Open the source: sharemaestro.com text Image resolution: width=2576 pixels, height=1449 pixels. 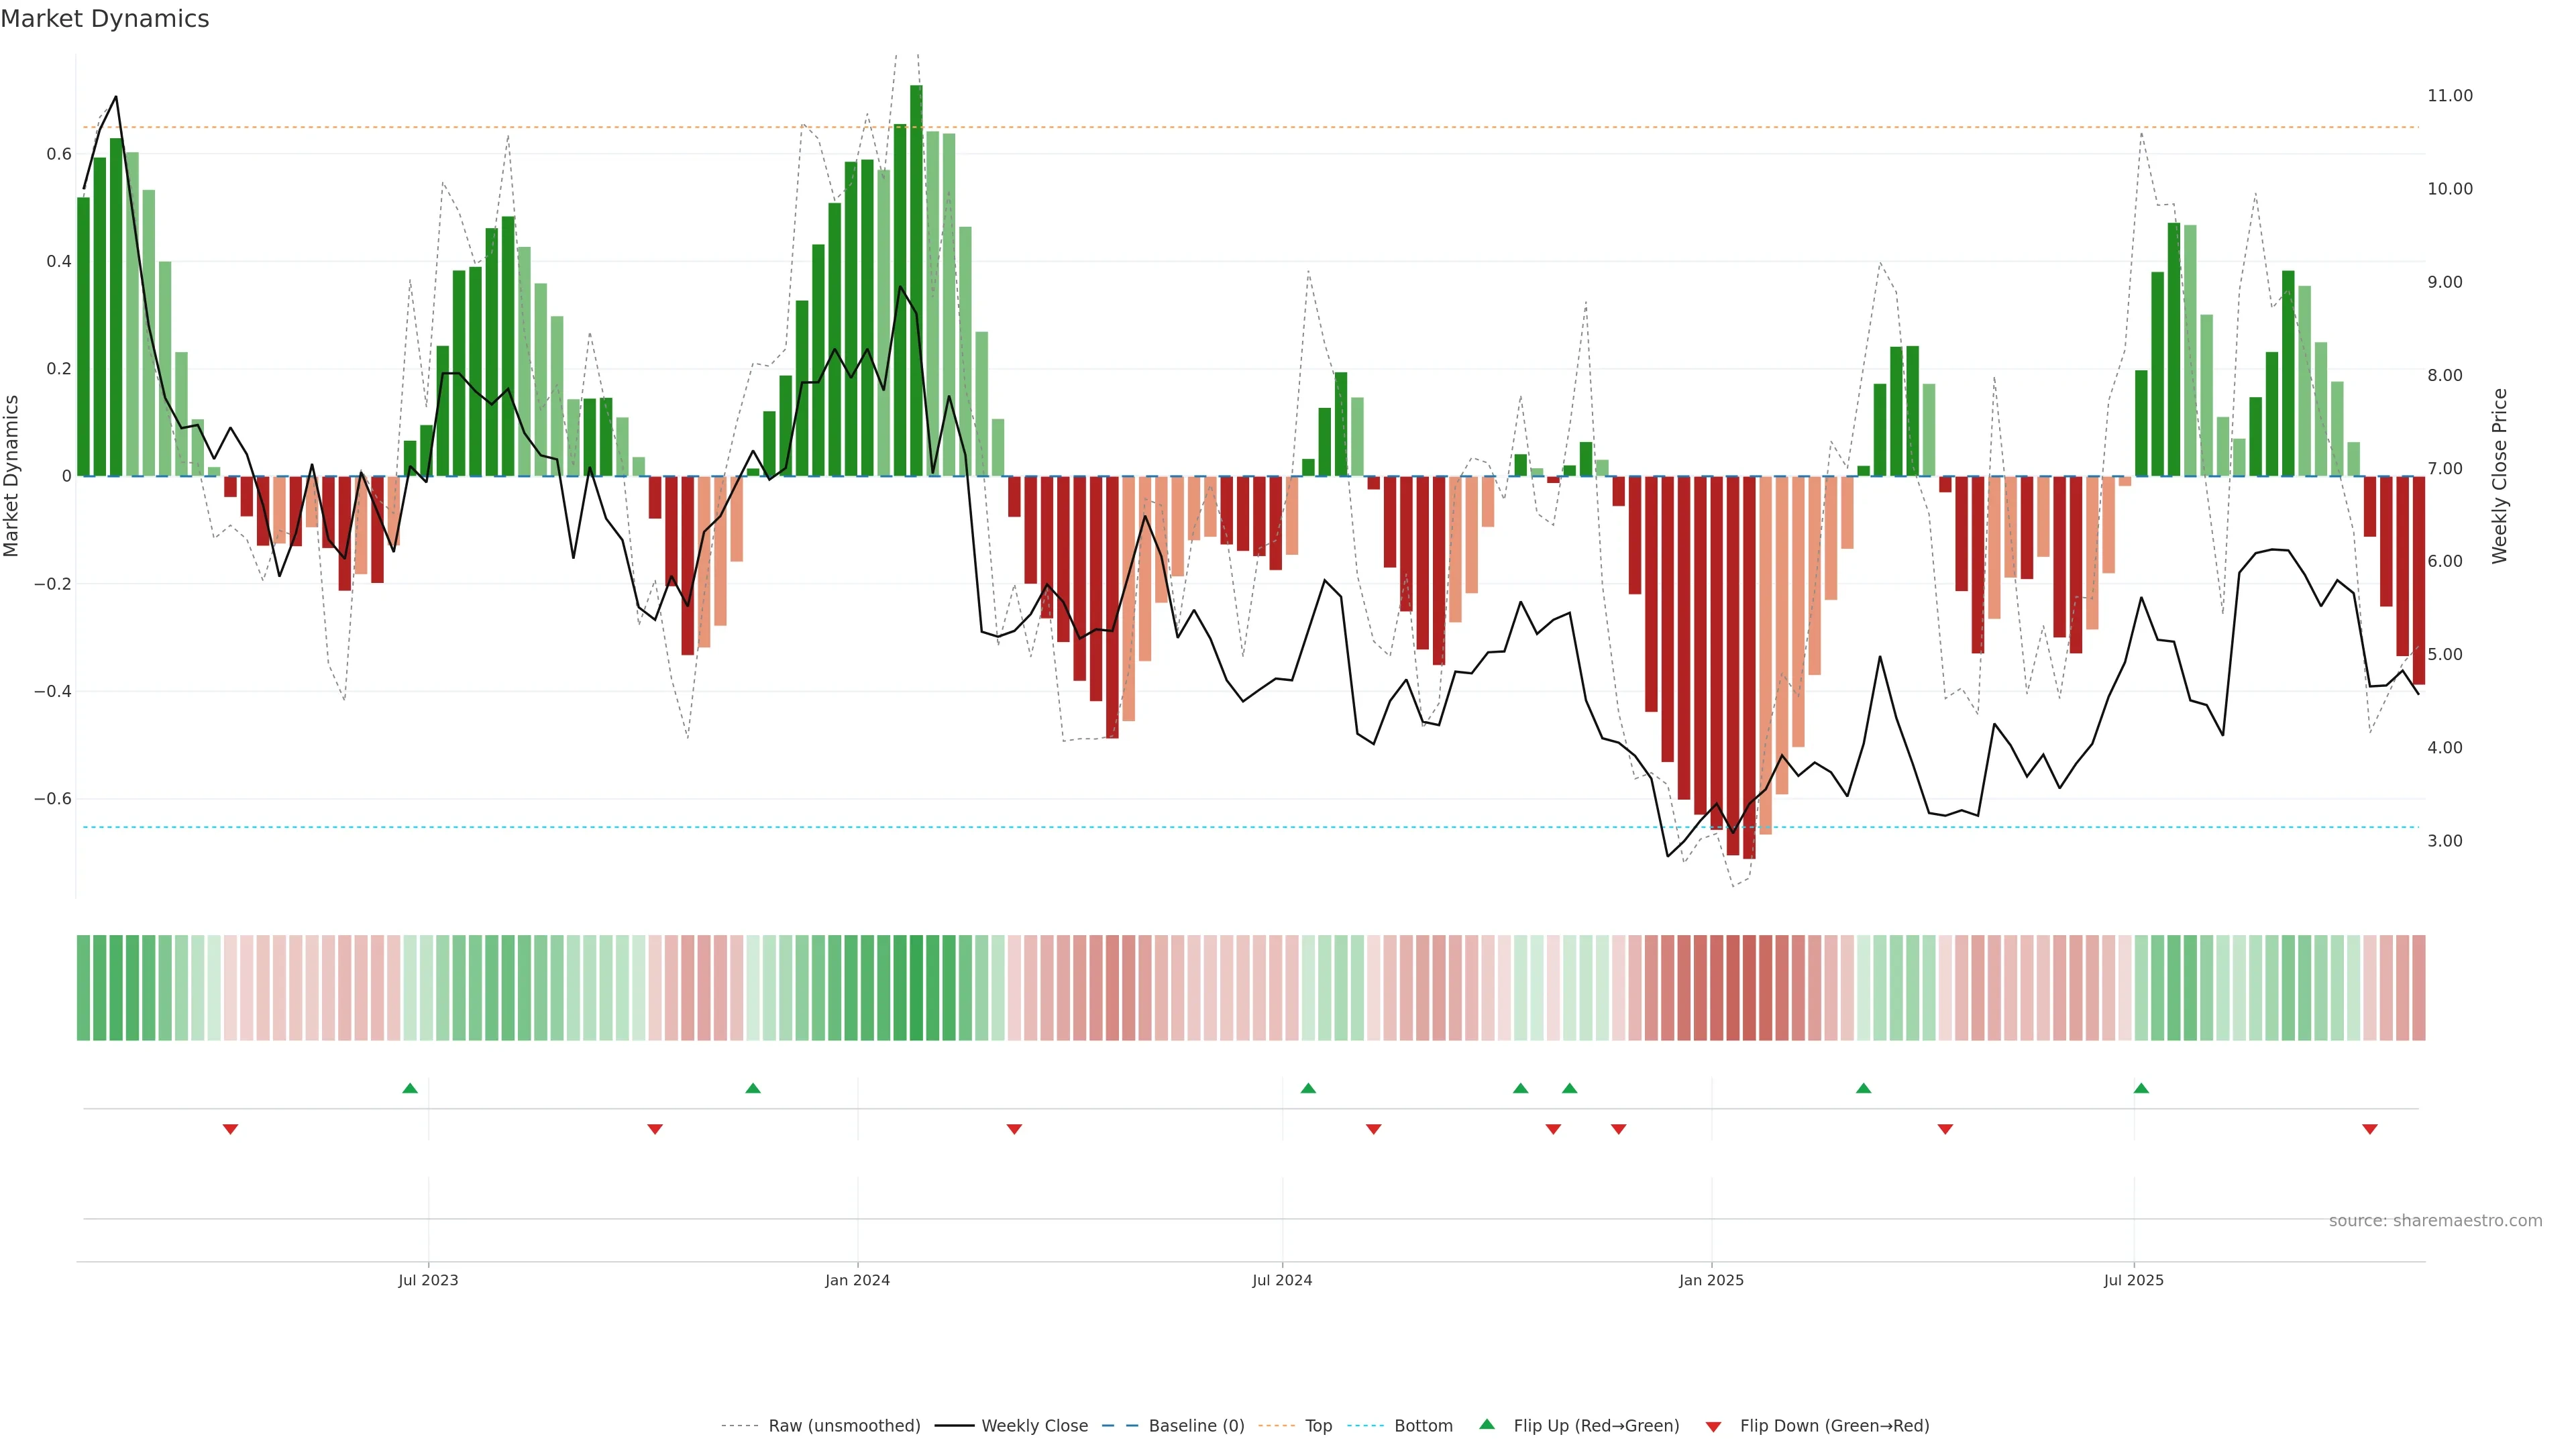2435,1220
